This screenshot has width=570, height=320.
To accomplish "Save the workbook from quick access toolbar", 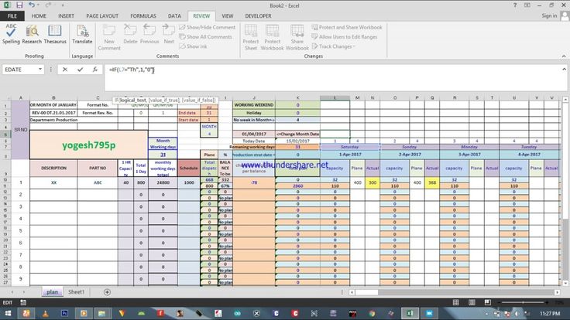I will point(19,5).
